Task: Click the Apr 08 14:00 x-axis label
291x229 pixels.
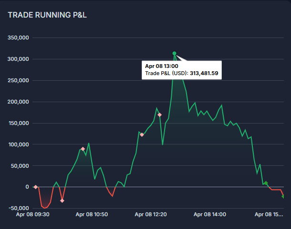Action: coord(210,214)
